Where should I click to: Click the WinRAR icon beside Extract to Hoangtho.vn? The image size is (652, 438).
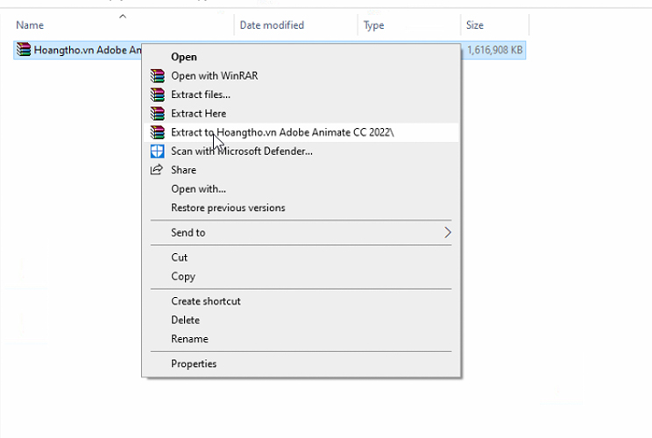pyautogui.click(x=157, y=132)
